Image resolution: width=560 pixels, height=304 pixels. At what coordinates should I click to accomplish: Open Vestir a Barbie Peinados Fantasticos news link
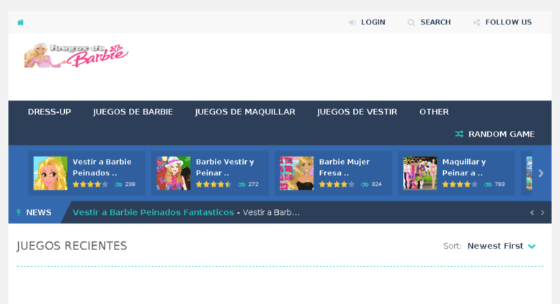[x=154, y=213]
